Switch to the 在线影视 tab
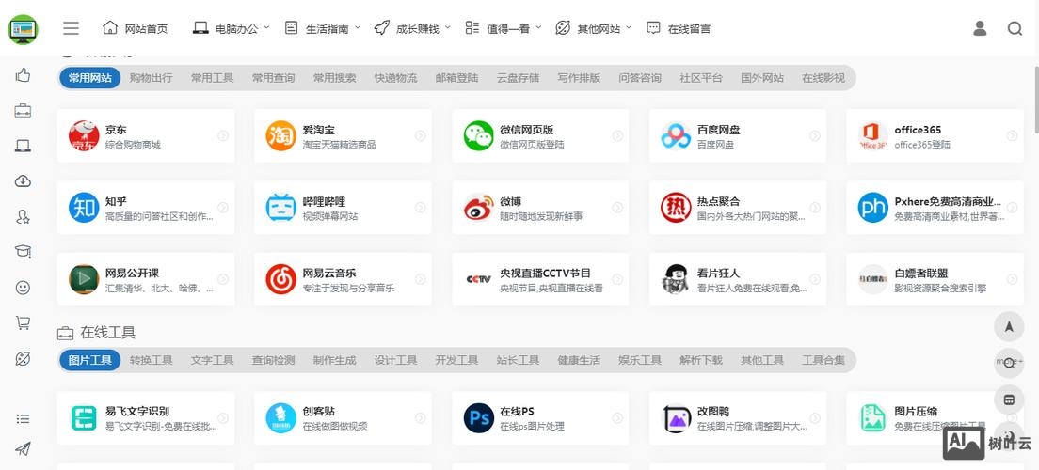Image resolution: width=1039 pixels, height=470 pixels. pyautogui.click(x=823, y=77)
